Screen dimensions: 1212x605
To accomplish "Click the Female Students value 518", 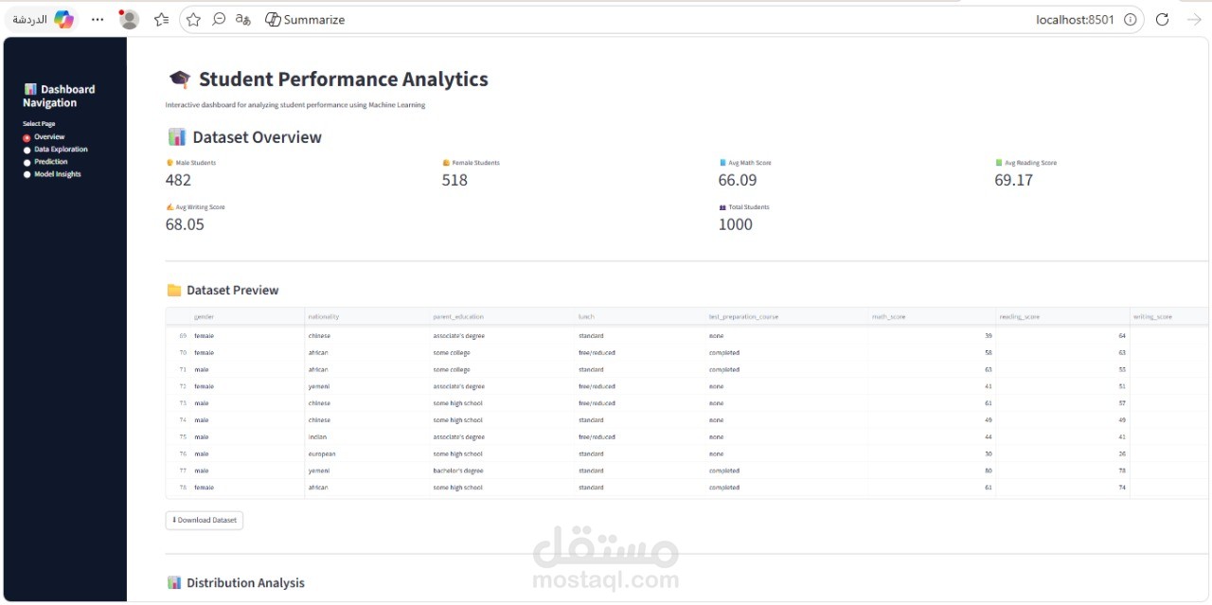I will point(454,180).
